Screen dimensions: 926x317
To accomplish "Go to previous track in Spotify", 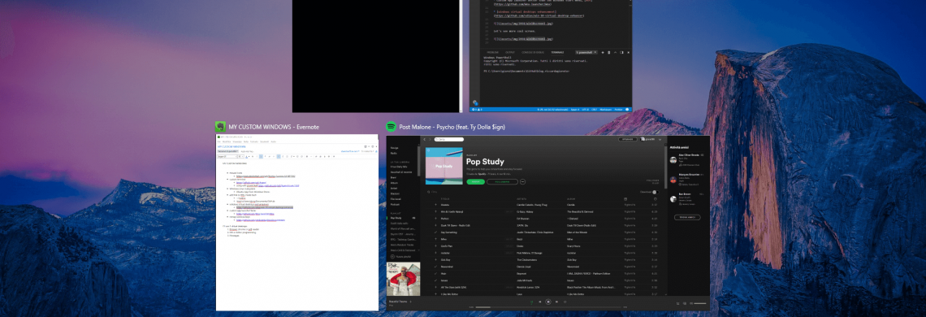I will coord(540,302).
